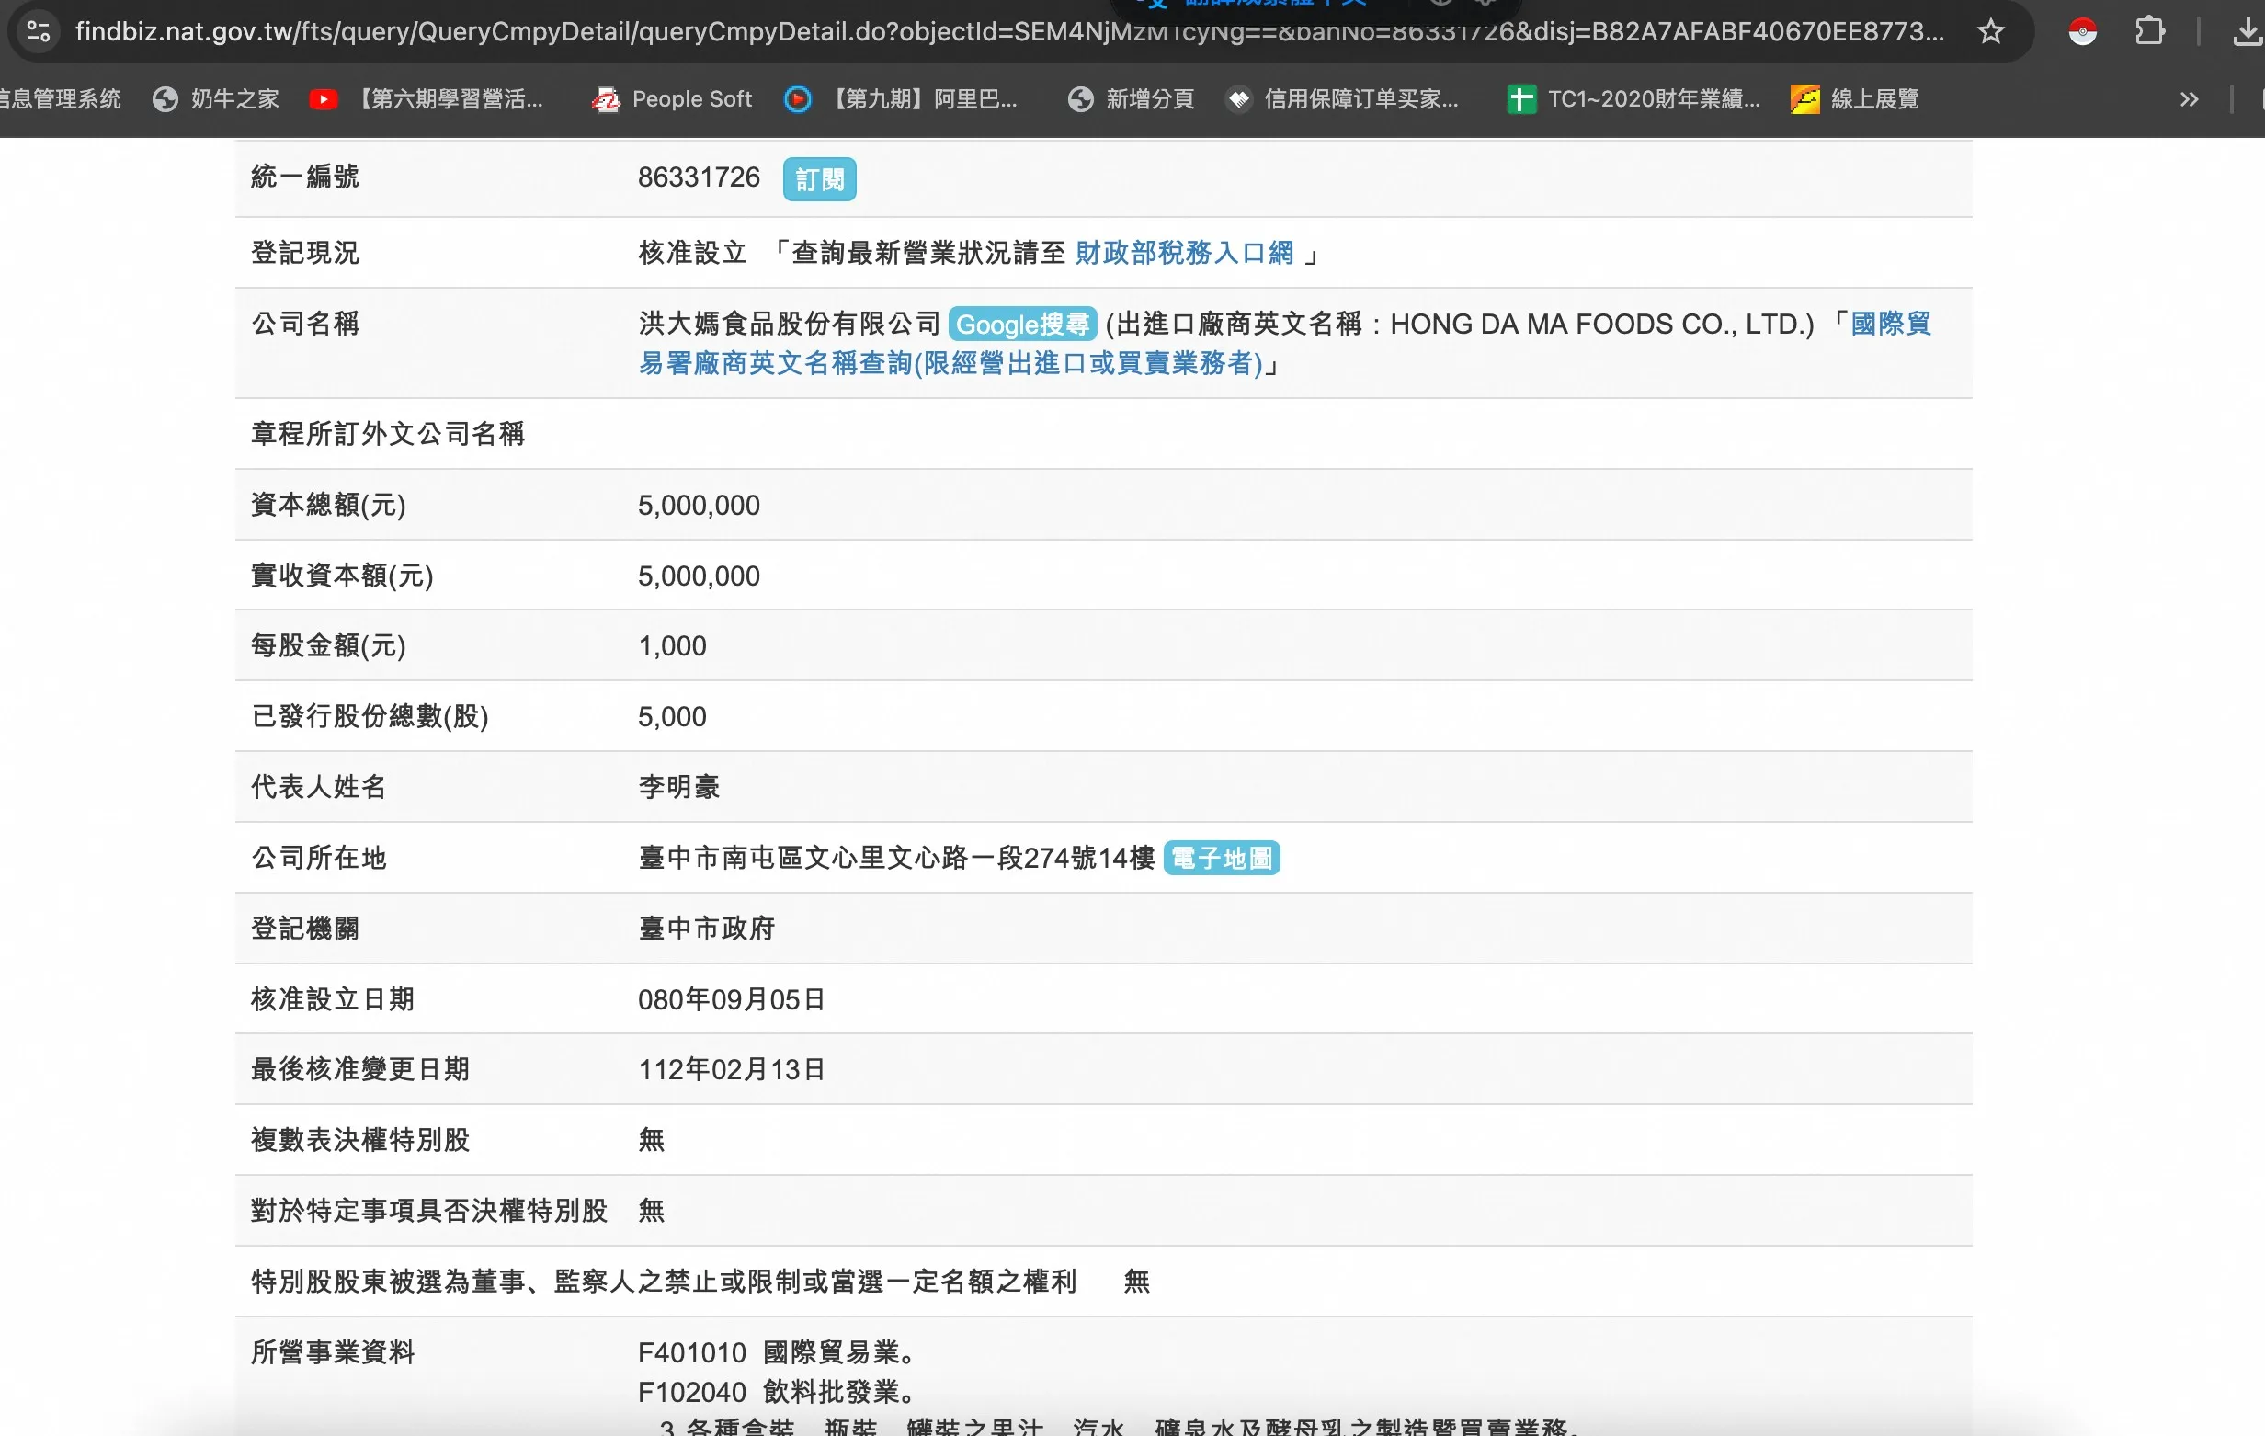The image size is (2265, 1436).
Task: Click the 訂閱 subscribe button
Action: tap(819, 178)
